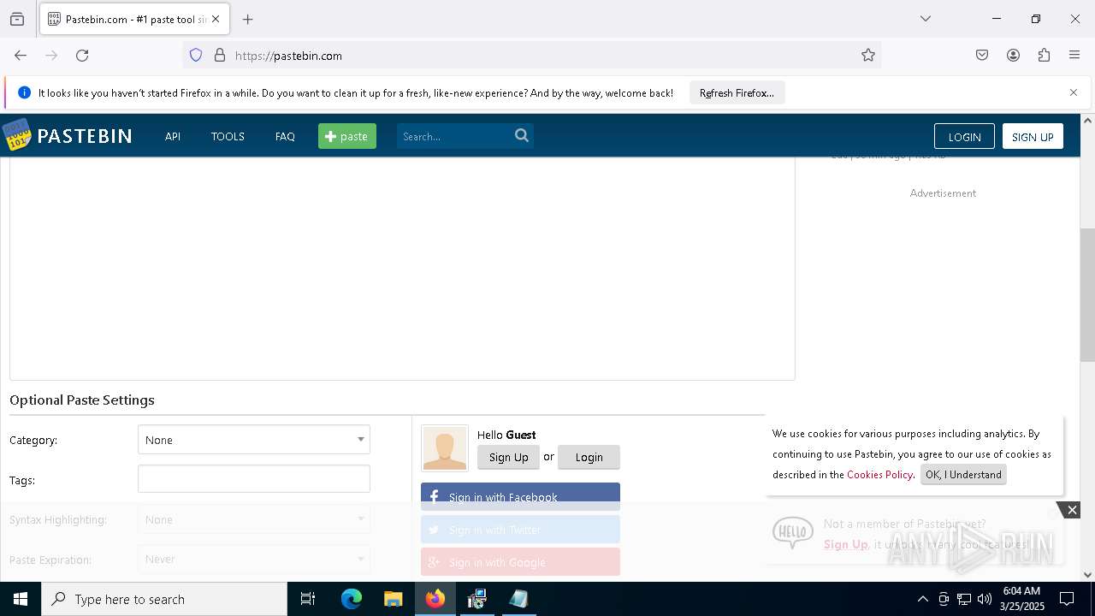Go back using the back arrow
The image size is (1095, 616).
[21, 56]
